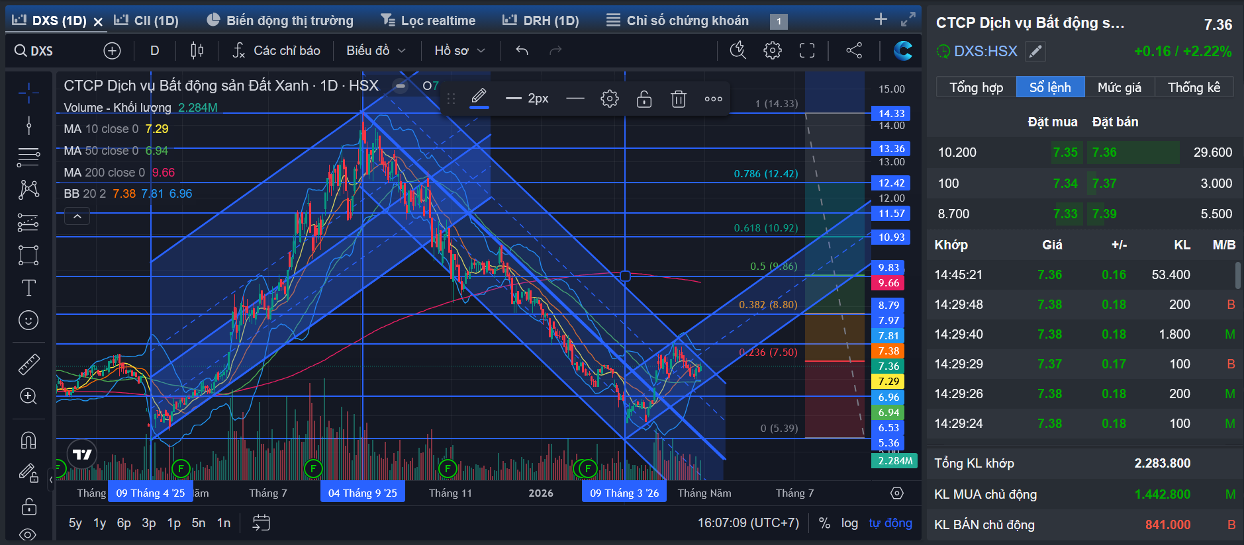Open the patterns drawing tool
The height and width of the screenshot is (545, 1244).
(28, 190)
